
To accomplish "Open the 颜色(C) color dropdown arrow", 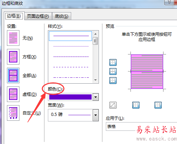I will (95, 97).
